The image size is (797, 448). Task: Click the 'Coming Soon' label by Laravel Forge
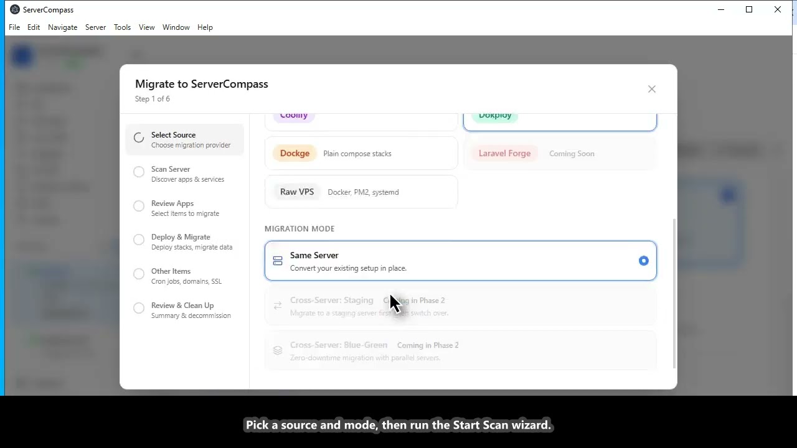[572, 154]
